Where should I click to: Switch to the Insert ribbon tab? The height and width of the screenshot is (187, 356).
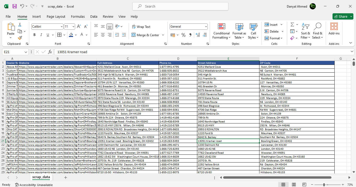pyautogui.click(x=37, y=16)
